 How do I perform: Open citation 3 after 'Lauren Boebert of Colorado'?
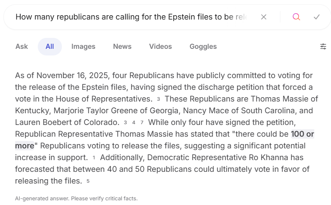125,123
